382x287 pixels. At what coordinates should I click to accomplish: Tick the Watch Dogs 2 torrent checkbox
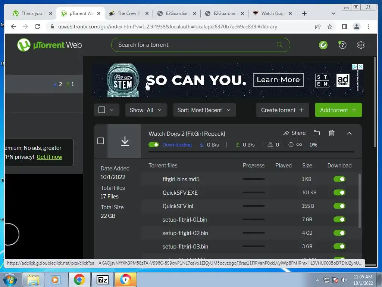tap(101, 141)
